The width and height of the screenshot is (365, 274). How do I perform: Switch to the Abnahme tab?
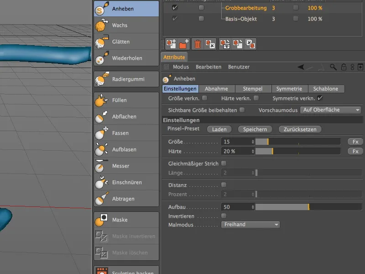216,89
